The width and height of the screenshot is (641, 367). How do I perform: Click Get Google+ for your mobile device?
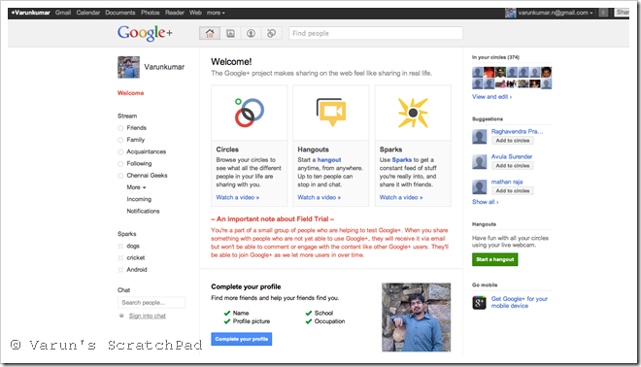point(520,302)
